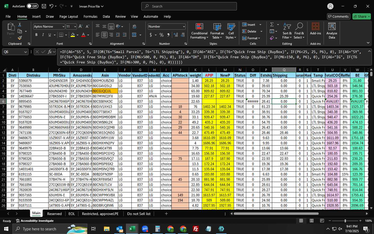Click the Decrease Decimal icon
Viewport: 374px width, 234px height.
[183, 35]
